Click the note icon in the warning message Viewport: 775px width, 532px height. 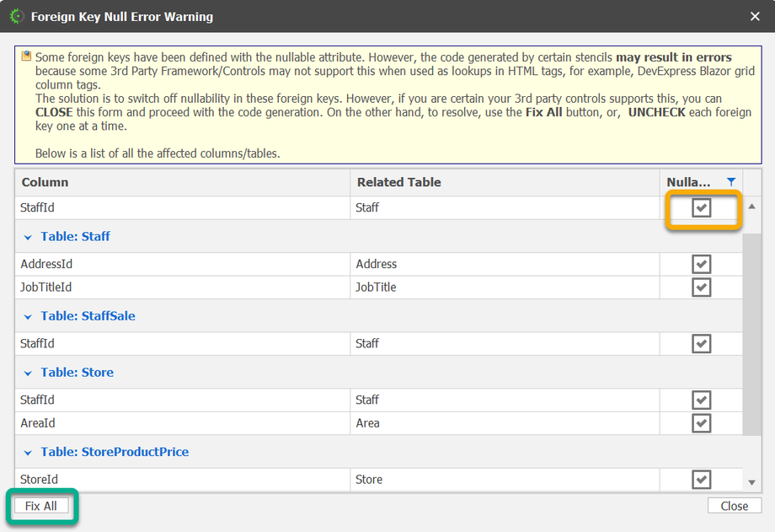click(x=26, y=57)
